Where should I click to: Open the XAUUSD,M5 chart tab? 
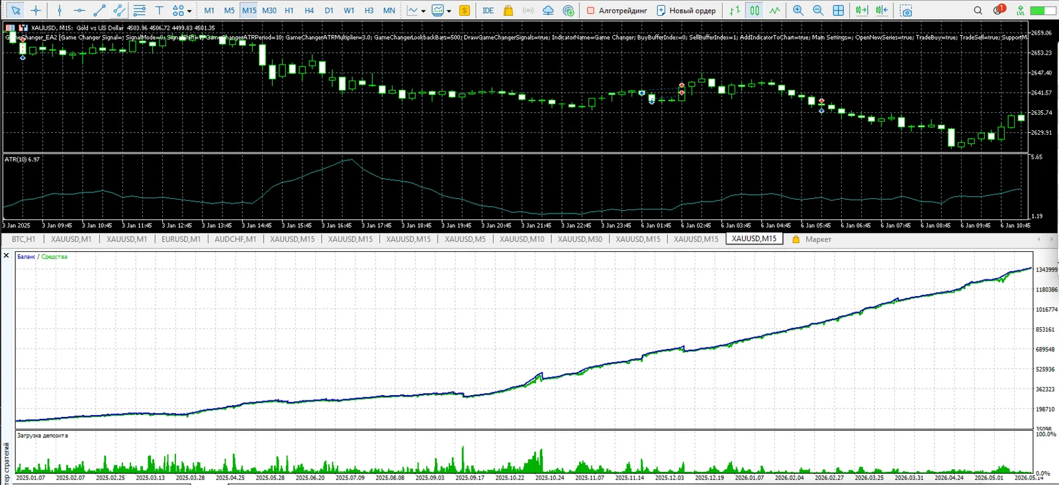tap(465, 239)
